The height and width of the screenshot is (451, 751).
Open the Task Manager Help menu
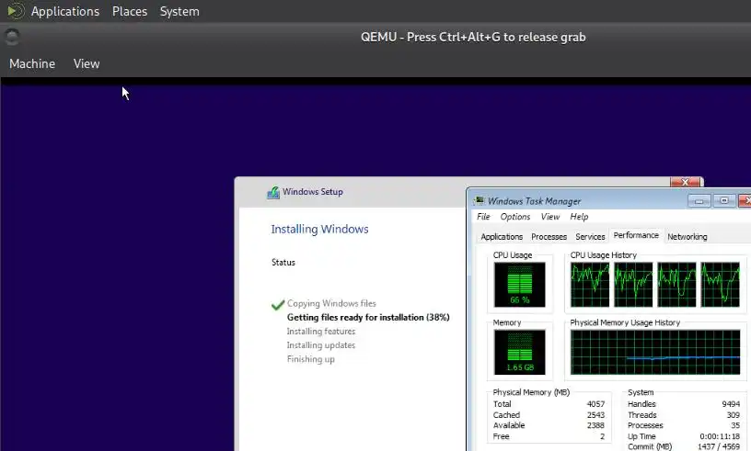tap(579, 217)
